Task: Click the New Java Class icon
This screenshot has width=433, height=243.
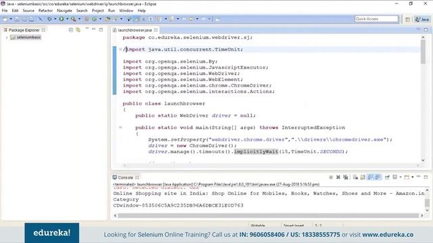Action: (x=94, y=19)
